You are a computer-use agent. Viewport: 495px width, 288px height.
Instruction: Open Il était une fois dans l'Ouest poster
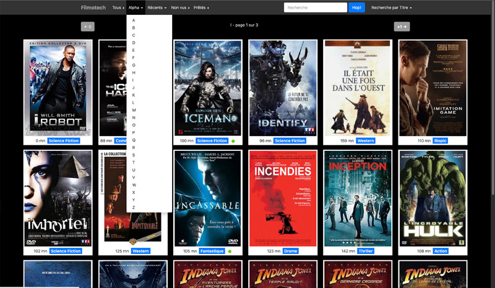click(358, 88)
